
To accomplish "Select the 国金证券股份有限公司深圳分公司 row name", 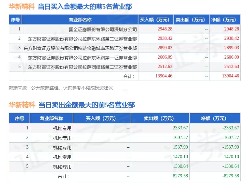I will point(103,29).
